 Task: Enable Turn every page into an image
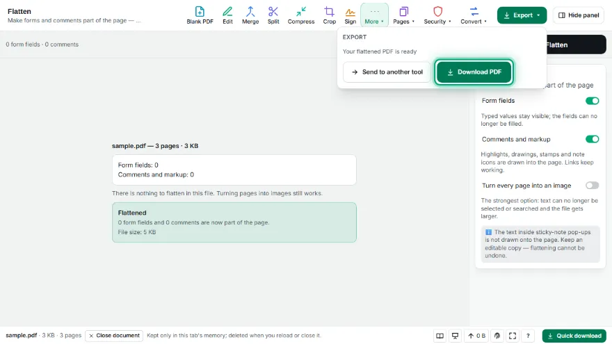tap(592, 186)
